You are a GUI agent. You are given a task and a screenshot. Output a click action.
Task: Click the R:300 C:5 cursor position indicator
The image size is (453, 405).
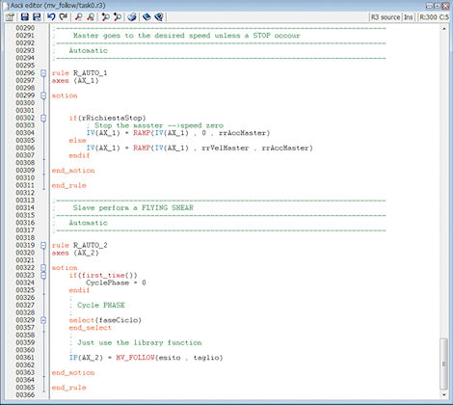[434, 17]
